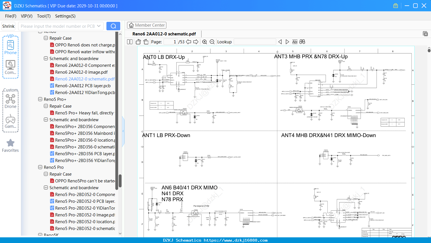The width and height of the screenshot is (431, 243).
Task: Open Reno6-2AA012 YiDianTong.pcb
Action: coord(85,92)
